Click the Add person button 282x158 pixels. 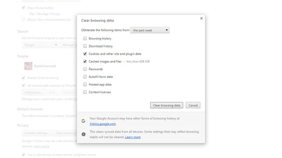(33, 92)
